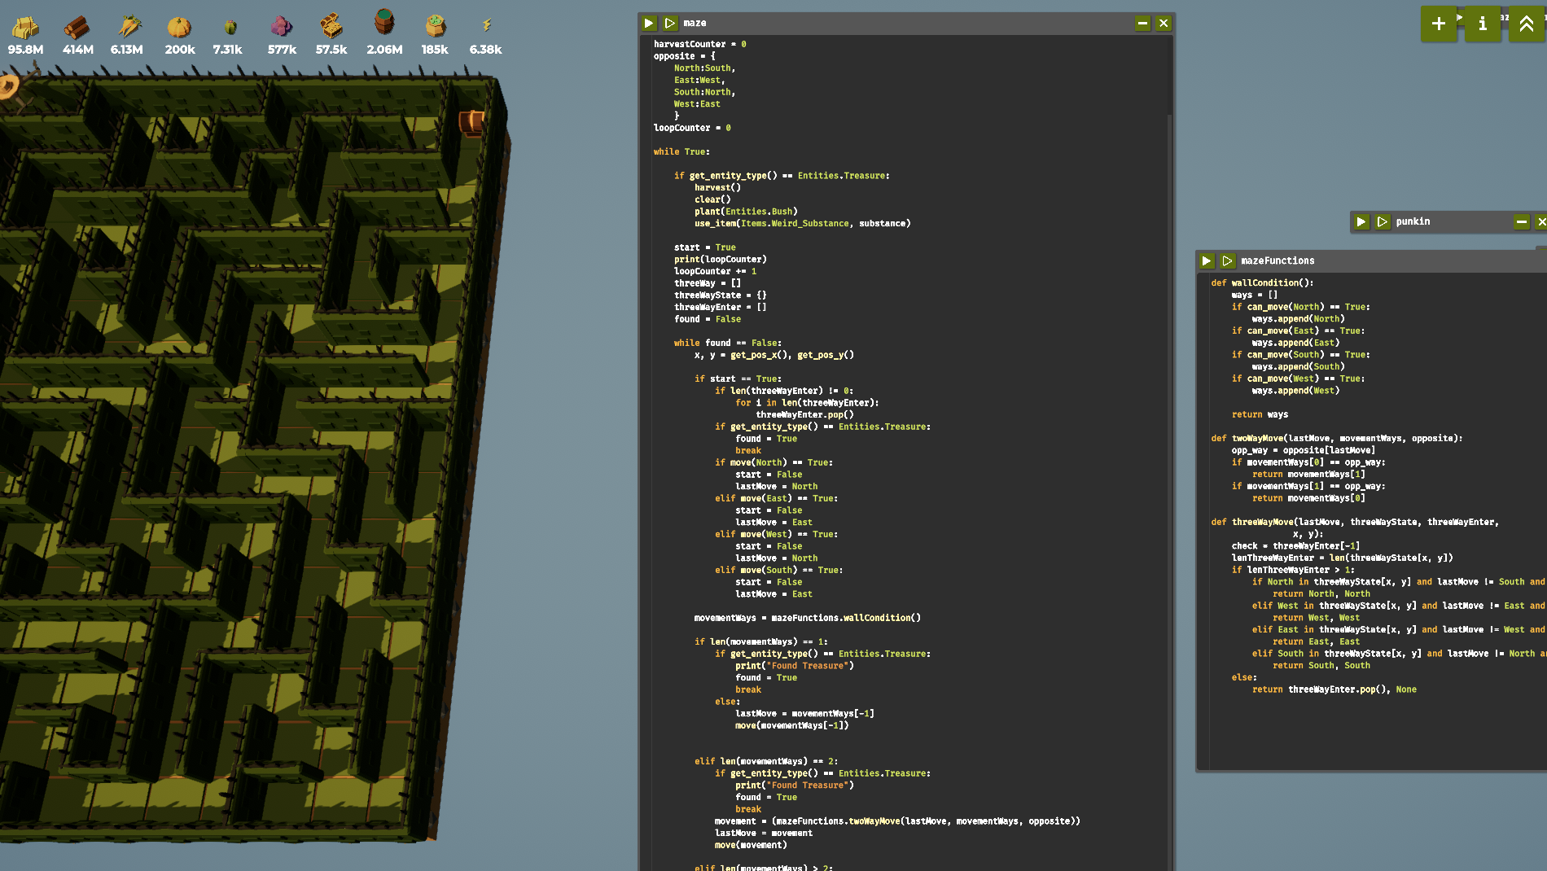Click the 'x, y = get_pos_x(), get_pos_y()' line
The height and width of the screenshot is (871, 1547).
point(773,355)
